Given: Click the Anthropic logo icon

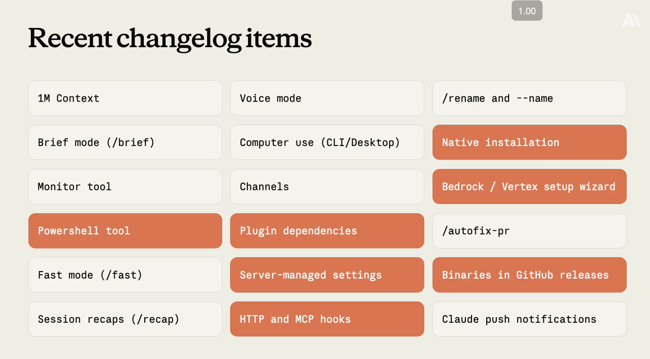Looking at the screenshot, I should point(631,21).
